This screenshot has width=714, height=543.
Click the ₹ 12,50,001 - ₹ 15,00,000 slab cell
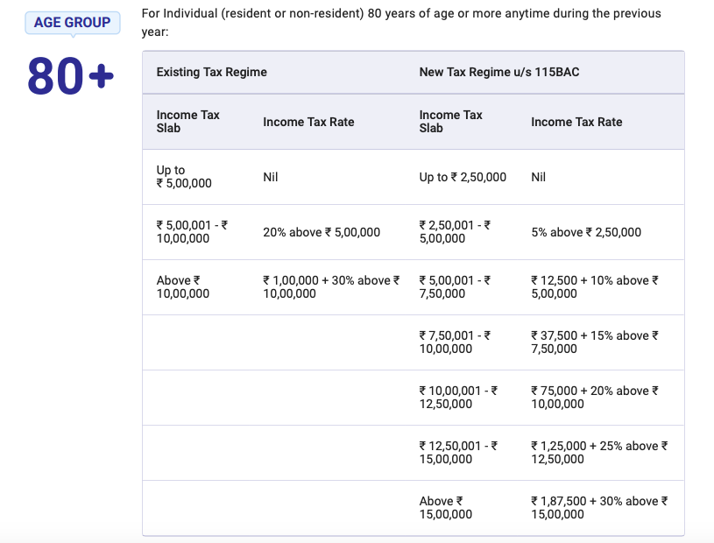tap(458, 453)
